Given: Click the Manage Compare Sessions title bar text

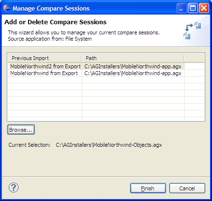Looking at the screenshot, I should (51, 8).
